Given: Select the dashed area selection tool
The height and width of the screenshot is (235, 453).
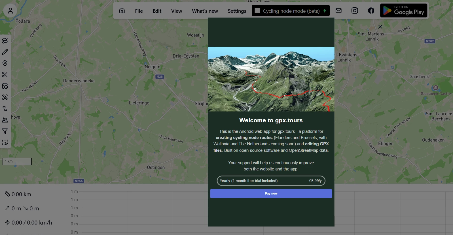Looking at the screenshot, I should pos(5,143).
